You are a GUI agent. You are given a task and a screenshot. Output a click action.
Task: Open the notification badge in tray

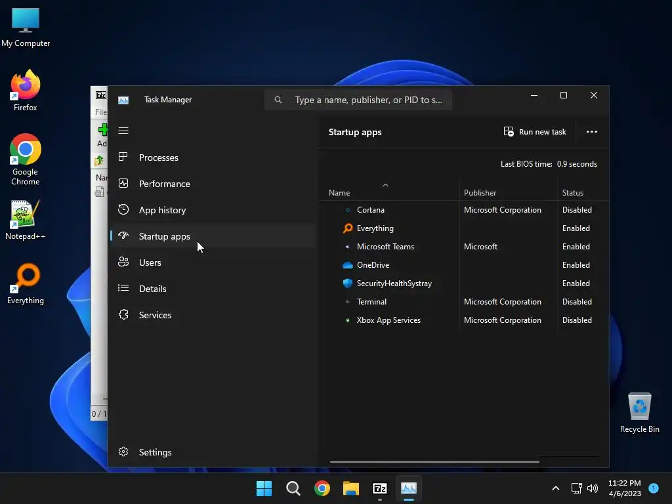[654, 488]
